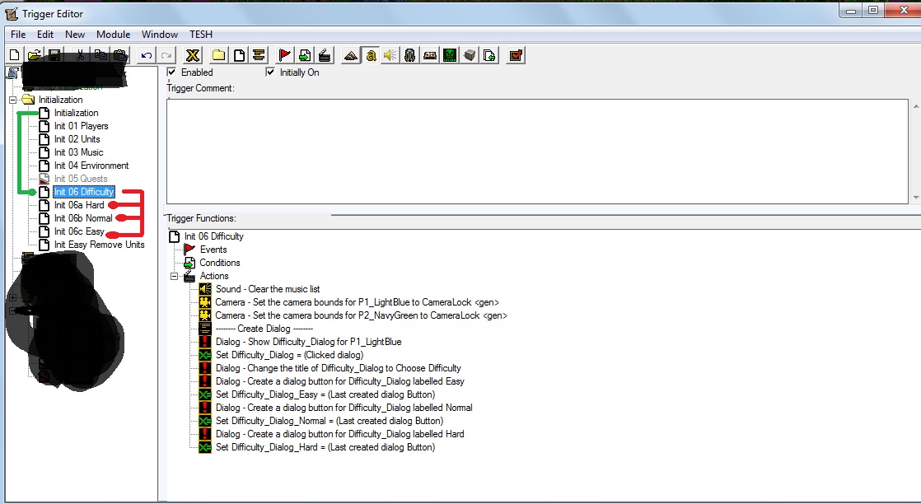921x504 pixels.
Task: Click the Copy toolbar icon
Action: click(101, 55)
